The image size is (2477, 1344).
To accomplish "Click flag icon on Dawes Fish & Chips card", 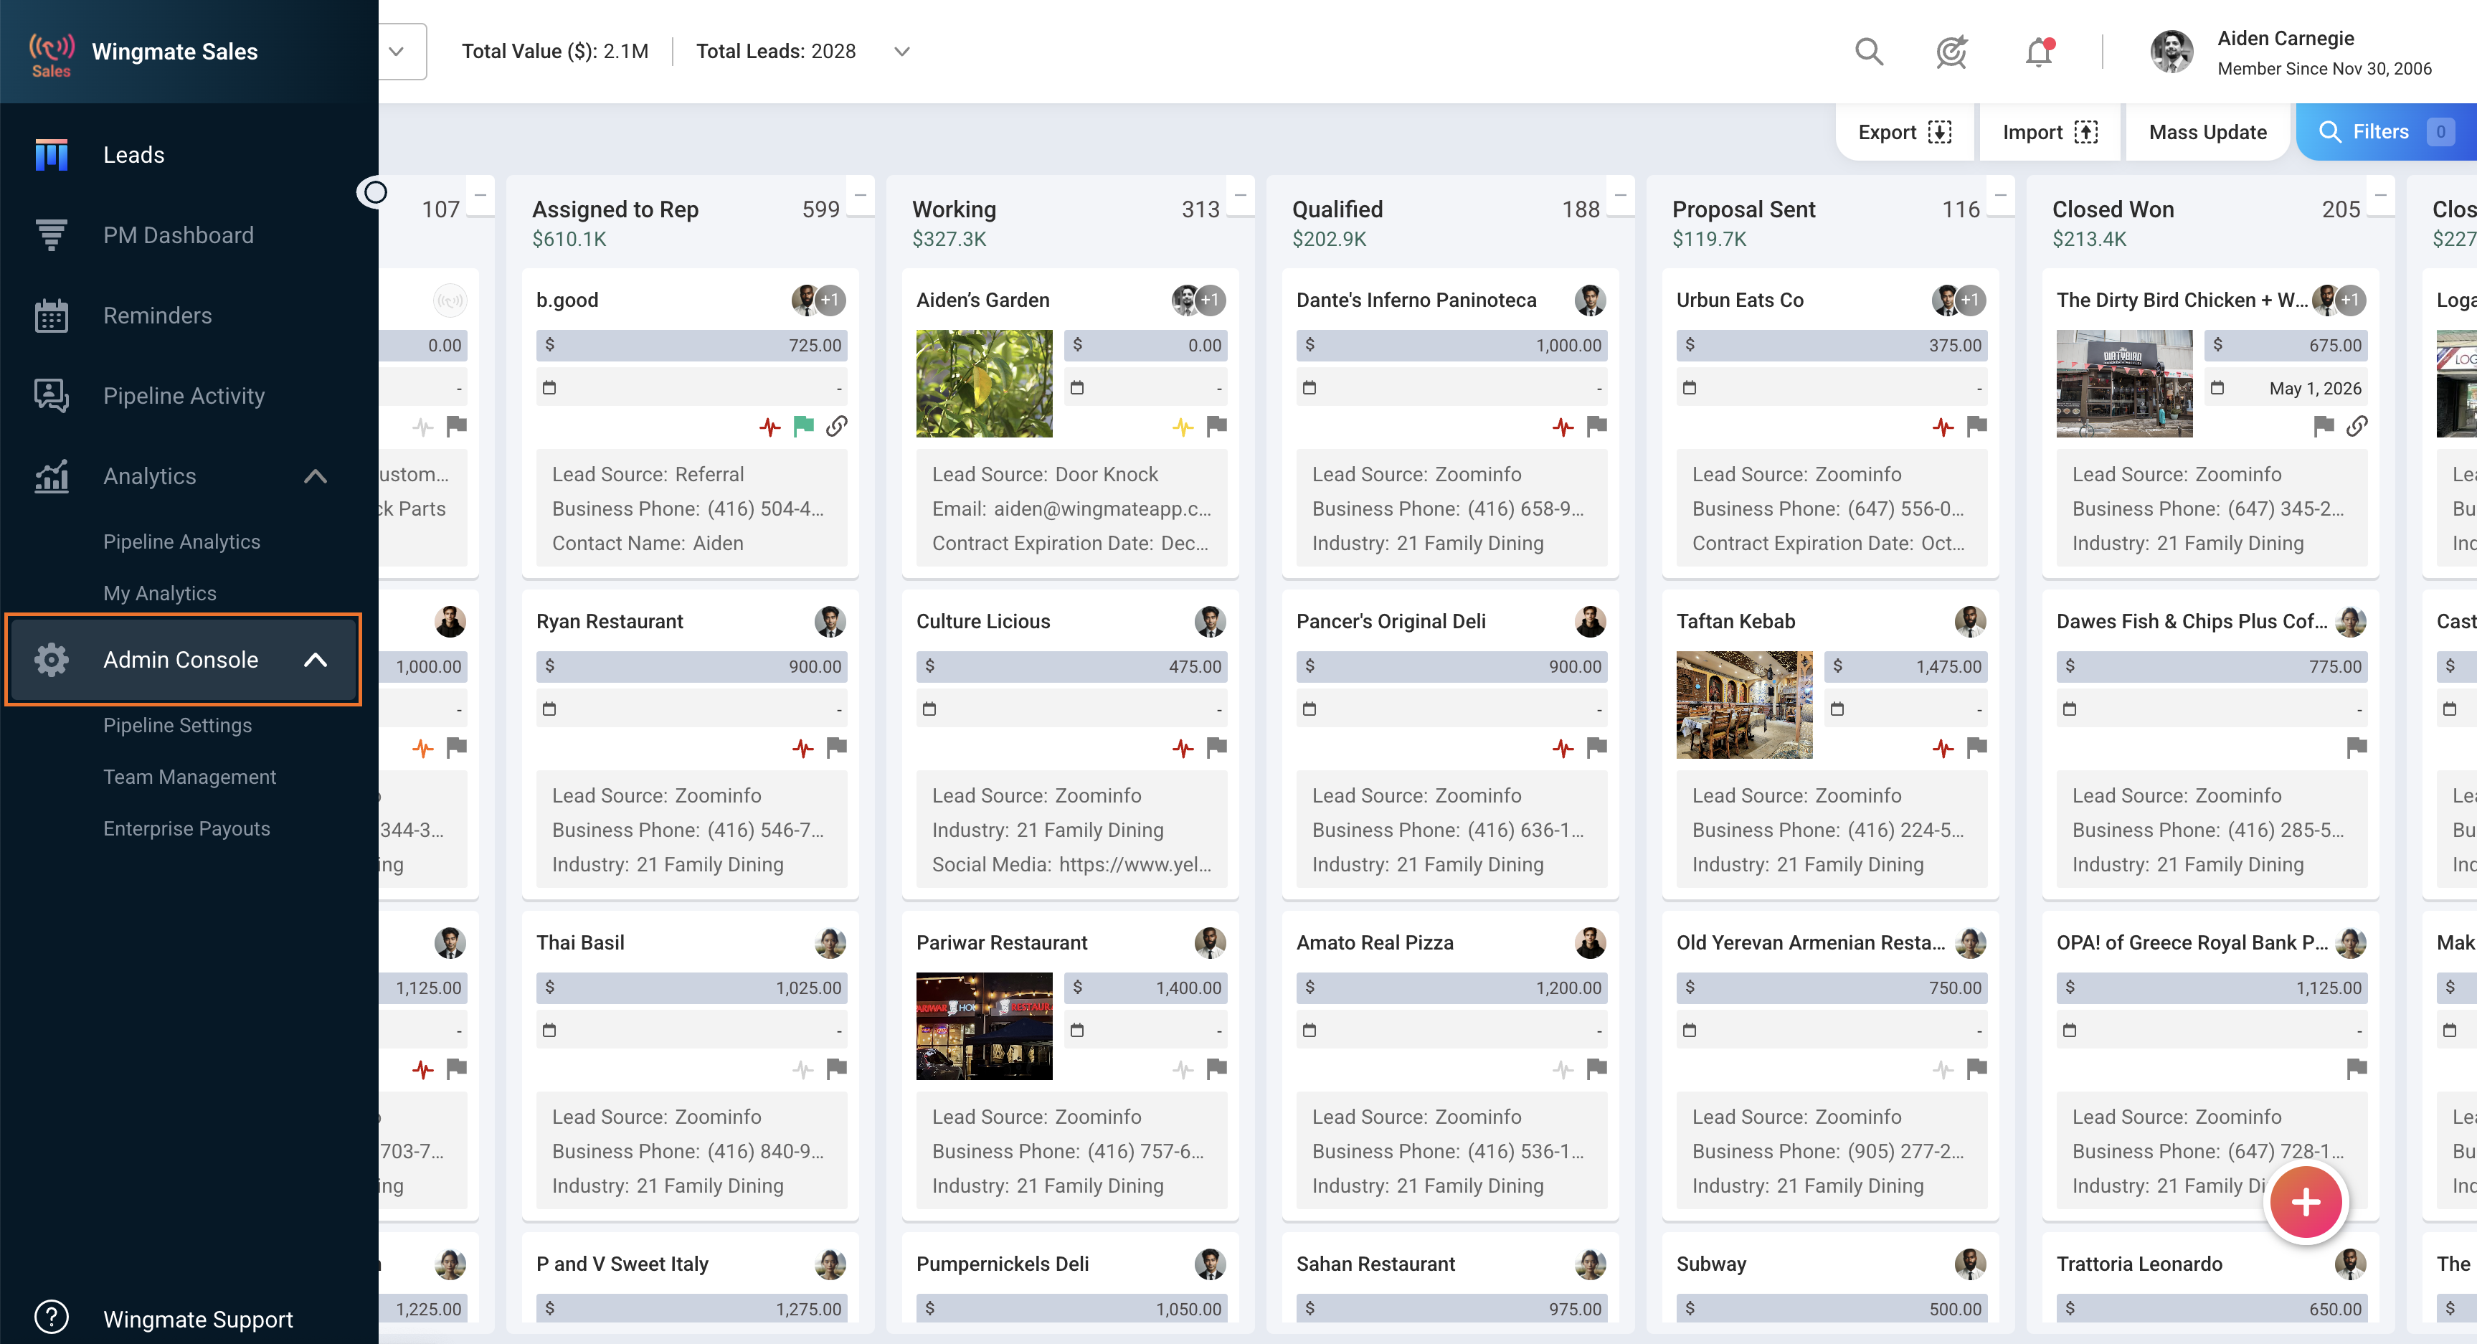I will click(2357, 747).
